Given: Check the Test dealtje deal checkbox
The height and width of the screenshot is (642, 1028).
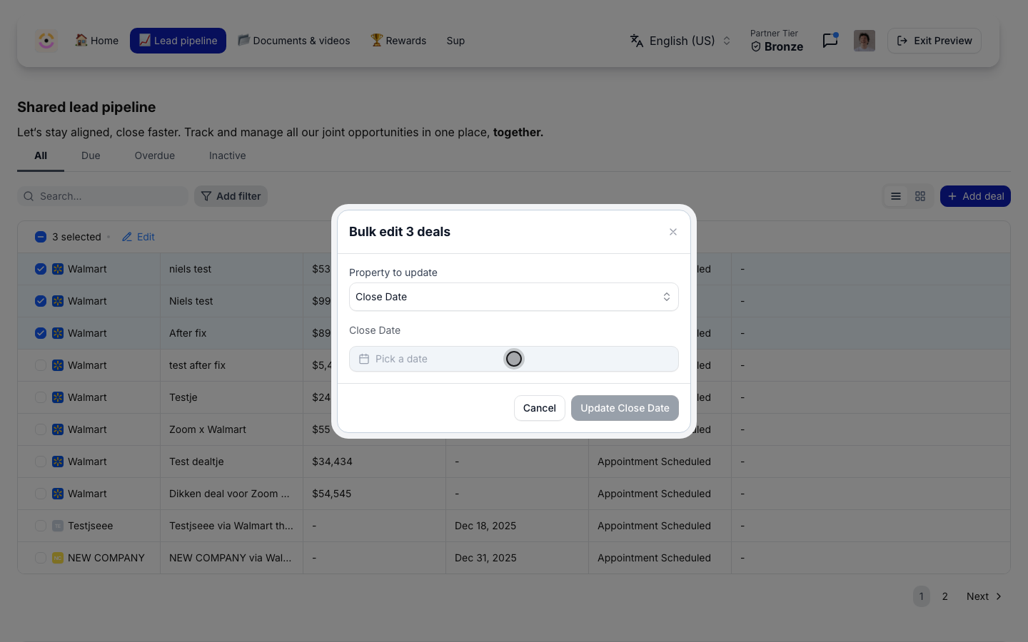Looking at the screenshot, I should pos(41,462).
